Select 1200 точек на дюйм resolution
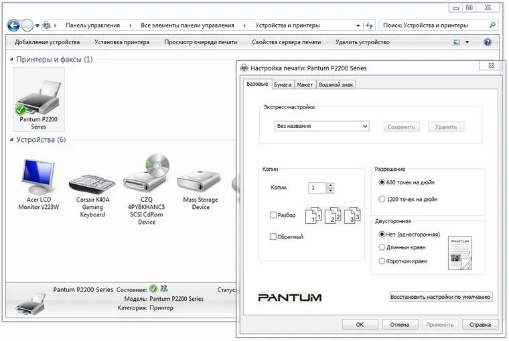The width and height of the screenshot is (509, 341). point(382,199)
